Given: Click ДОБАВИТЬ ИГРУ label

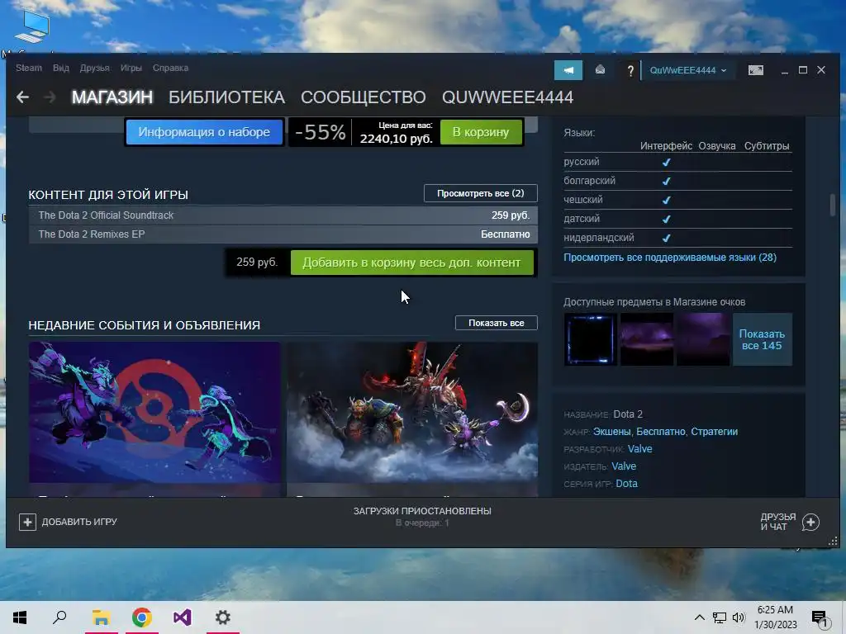Looking at the screenshot, I should [79, 522].
